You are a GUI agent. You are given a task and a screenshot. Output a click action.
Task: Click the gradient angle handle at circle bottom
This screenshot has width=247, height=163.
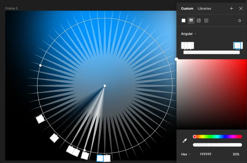coord(85,150)
